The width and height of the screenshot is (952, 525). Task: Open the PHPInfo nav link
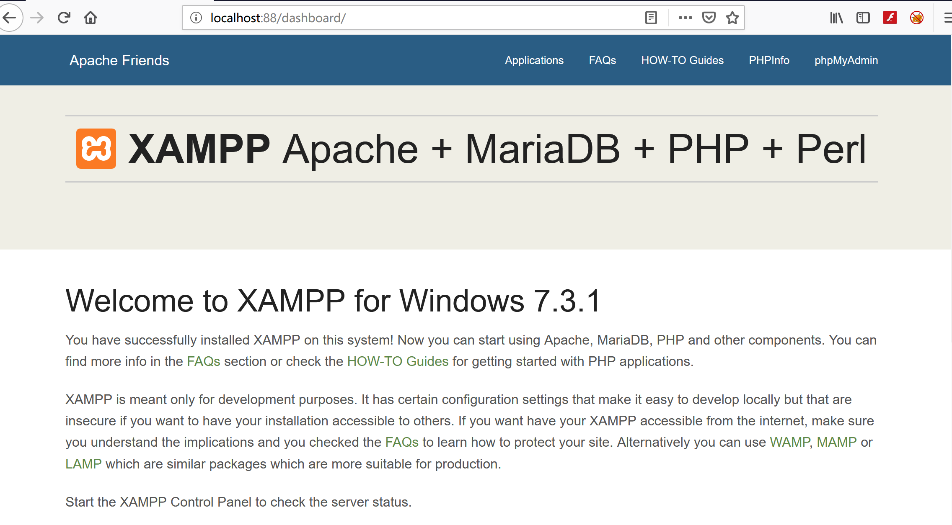coord(769,60)
